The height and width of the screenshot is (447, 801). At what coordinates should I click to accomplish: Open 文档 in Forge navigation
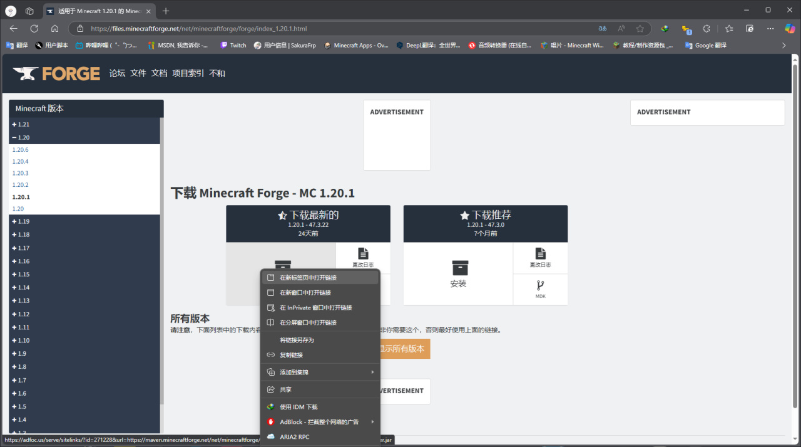(x=159, y=74)
